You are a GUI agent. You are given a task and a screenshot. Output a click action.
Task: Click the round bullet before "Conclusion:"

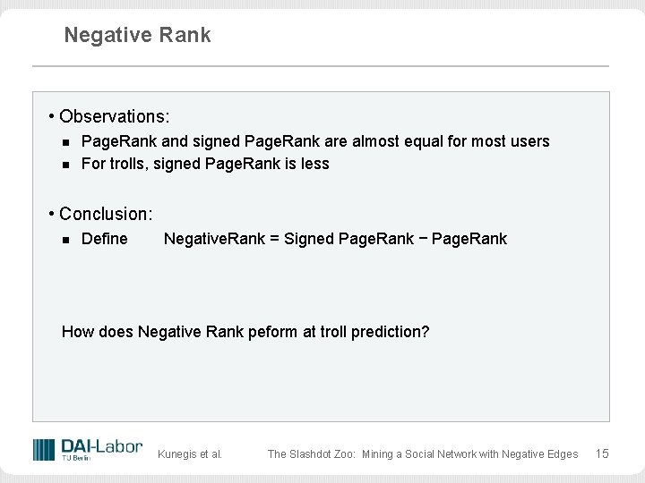(x=53, y=214)
